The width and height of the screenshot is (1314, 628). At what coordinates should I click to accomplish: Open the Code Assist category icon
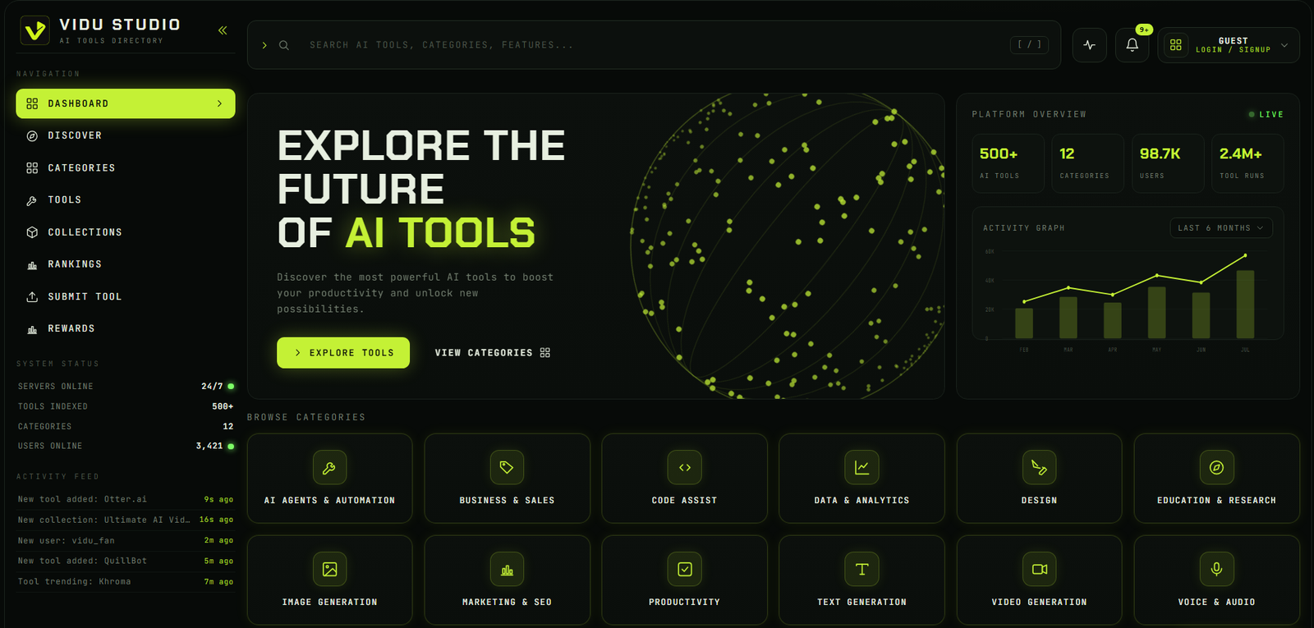(684, 467)
